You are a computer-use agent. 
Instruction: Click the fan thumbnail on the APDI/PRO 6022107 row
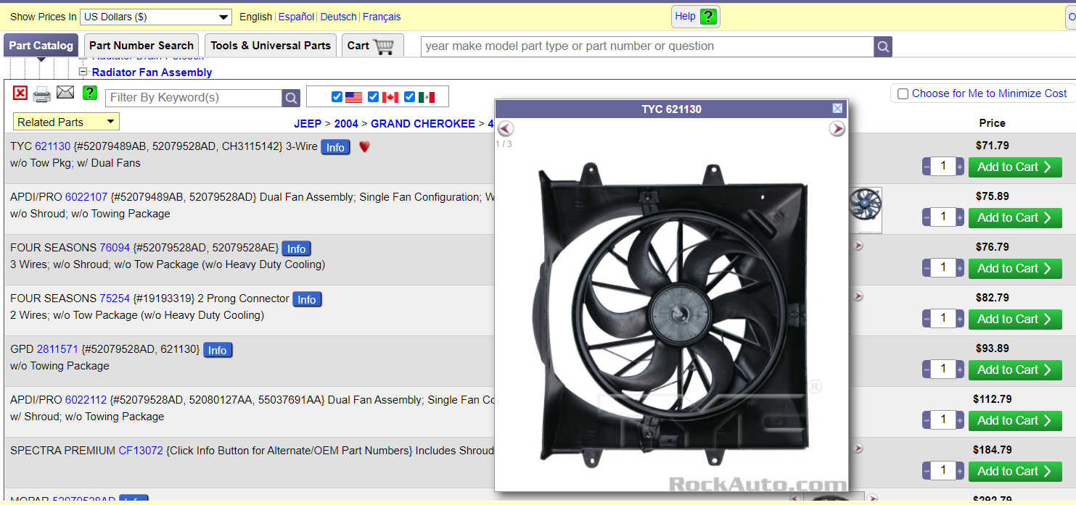click(865, 210)
